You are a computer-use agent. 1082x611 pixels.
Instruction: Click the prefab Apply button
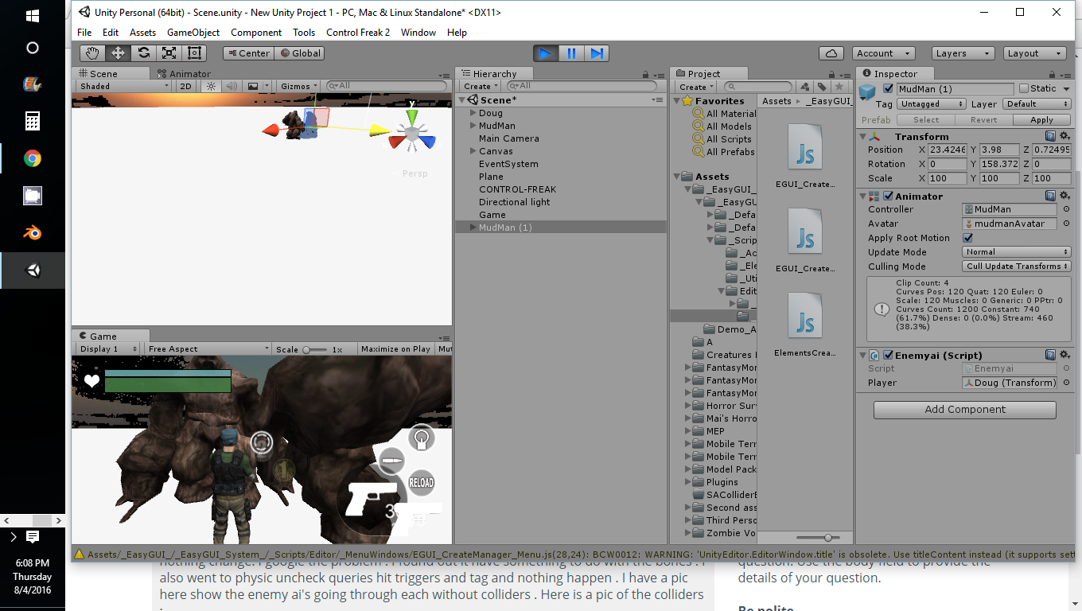pos(1041,120)
